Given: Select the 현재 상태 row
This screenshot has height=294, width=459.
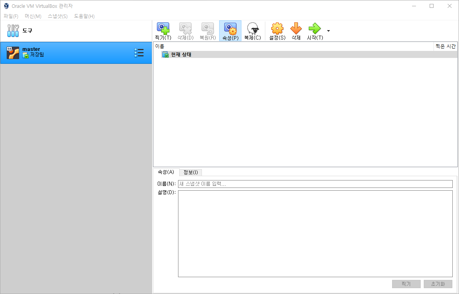Looking at the screenshot, I should coord(309,54).
